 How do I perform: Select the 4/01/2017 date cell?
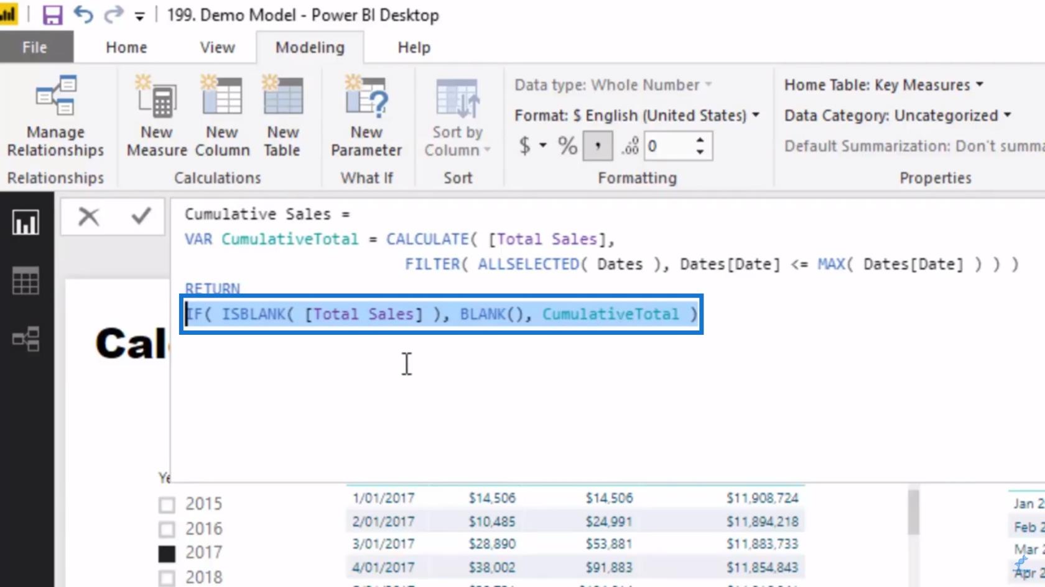point(383,568)
